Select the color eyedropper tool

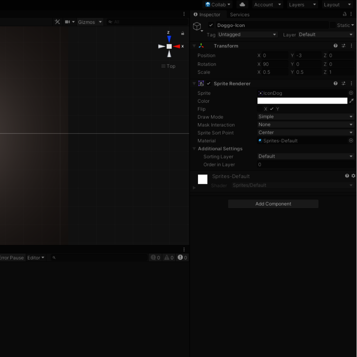tap(351, 100)
